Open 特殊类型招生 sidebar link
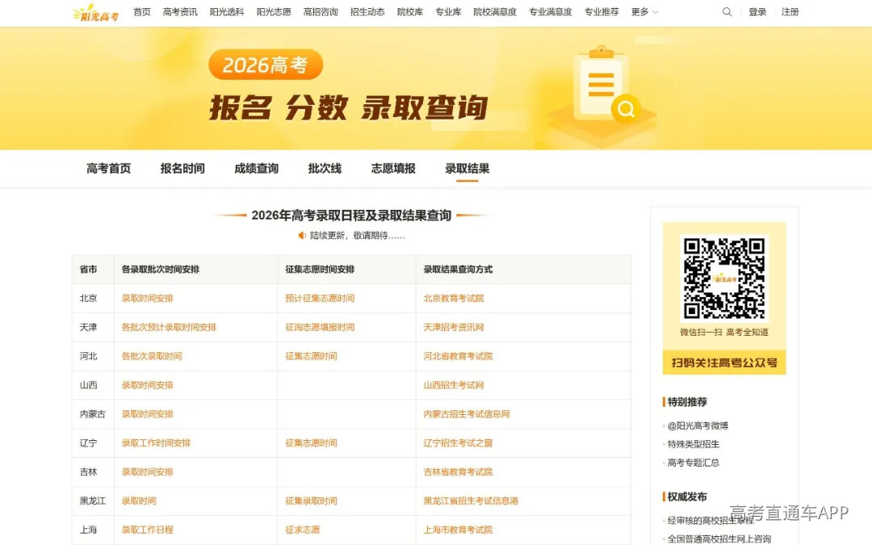This screenshot has width=872, height=545. [694, 444]
